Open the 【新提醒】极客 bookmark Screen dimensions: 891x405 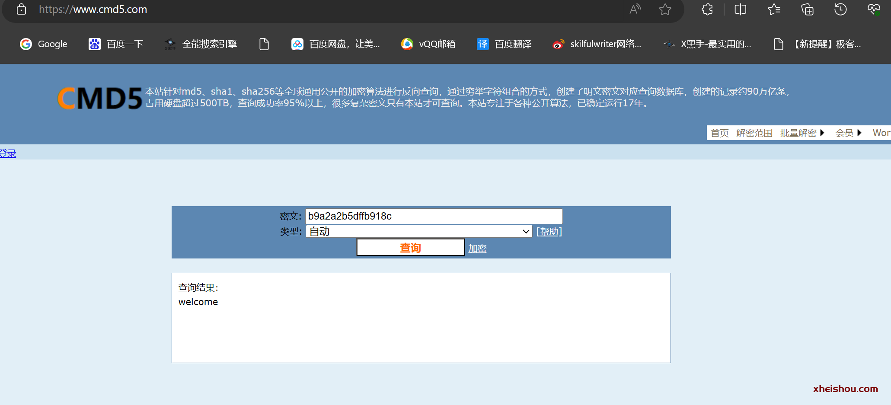[817, 44]
